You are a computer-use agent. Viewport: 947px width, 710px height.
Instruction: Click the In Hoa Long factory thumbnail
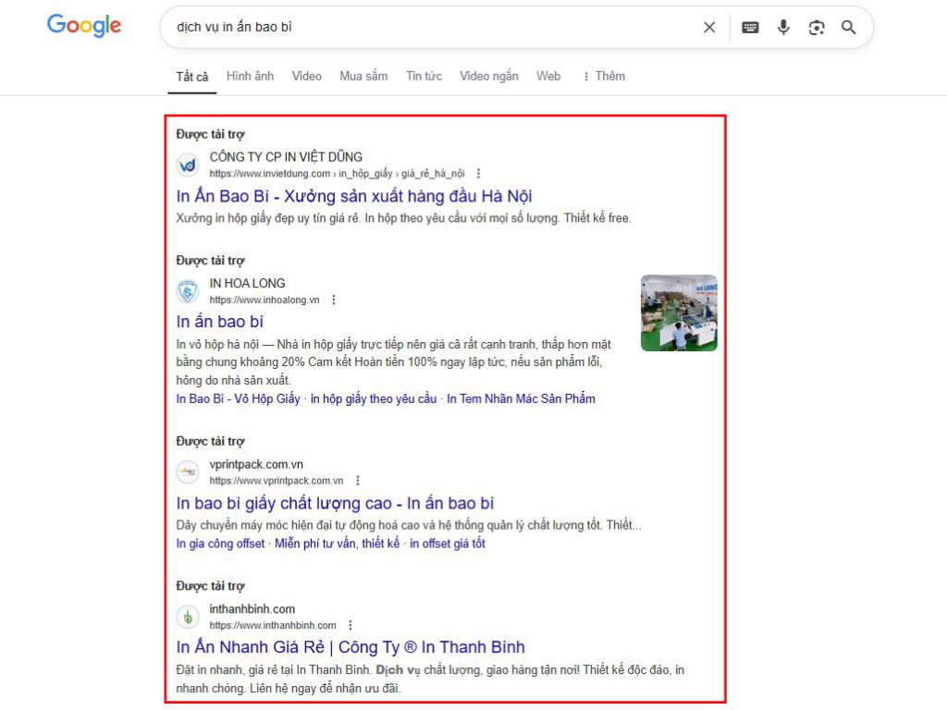(679, 312)
